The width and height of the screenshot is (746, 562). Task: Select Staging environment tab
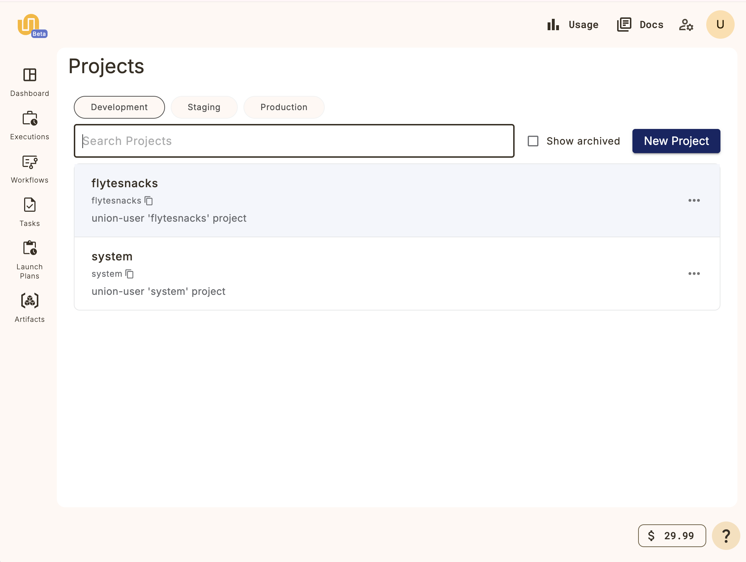(203, 107)
